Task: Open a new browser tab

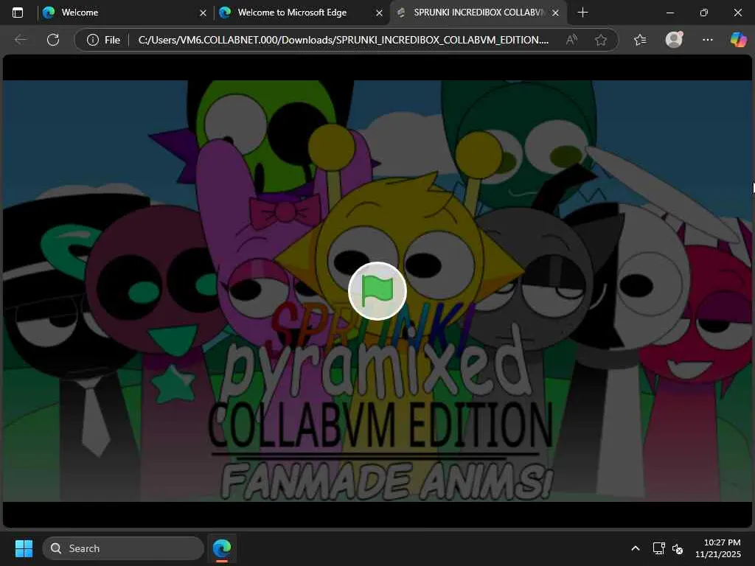Action: click(x=582, y=13)
